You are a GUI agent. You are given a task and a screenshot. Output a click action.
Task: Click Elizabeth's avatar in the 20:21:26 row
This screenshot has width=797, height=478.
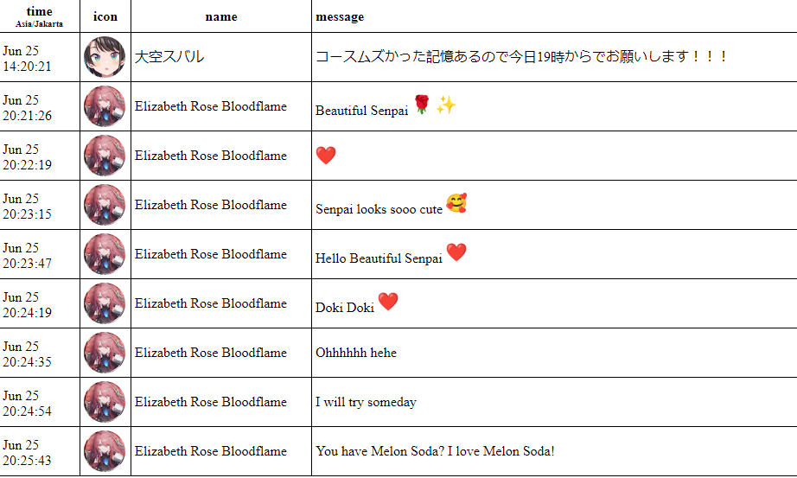(x=105, y=106)
